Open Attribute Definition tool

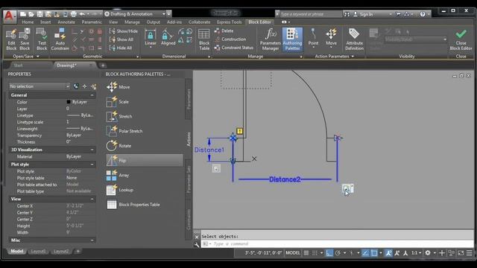tap(355, 39)
